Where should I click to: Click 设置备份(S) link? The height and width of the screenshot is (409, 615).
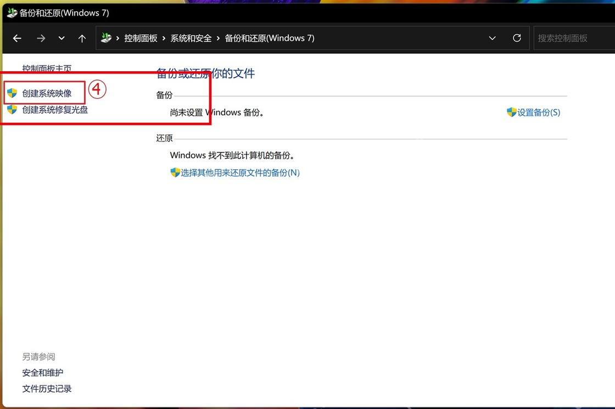pyautogui.click(x=539, y=112)
